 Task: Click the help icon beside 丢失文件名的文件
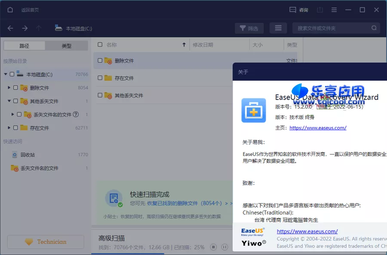coord(76,115)
